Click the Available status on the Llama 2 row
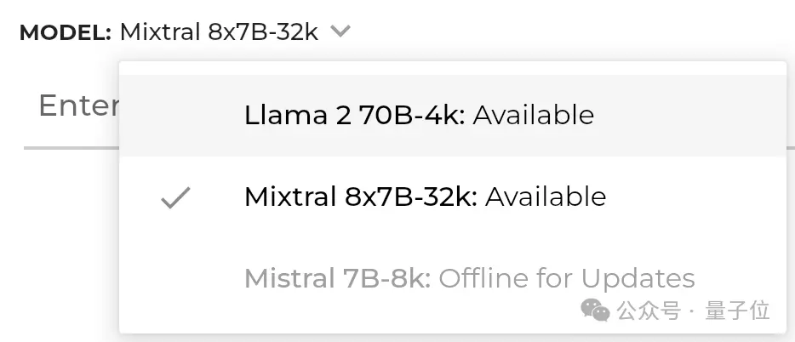This screenshot has height=342, width=795. coord(534,116)
